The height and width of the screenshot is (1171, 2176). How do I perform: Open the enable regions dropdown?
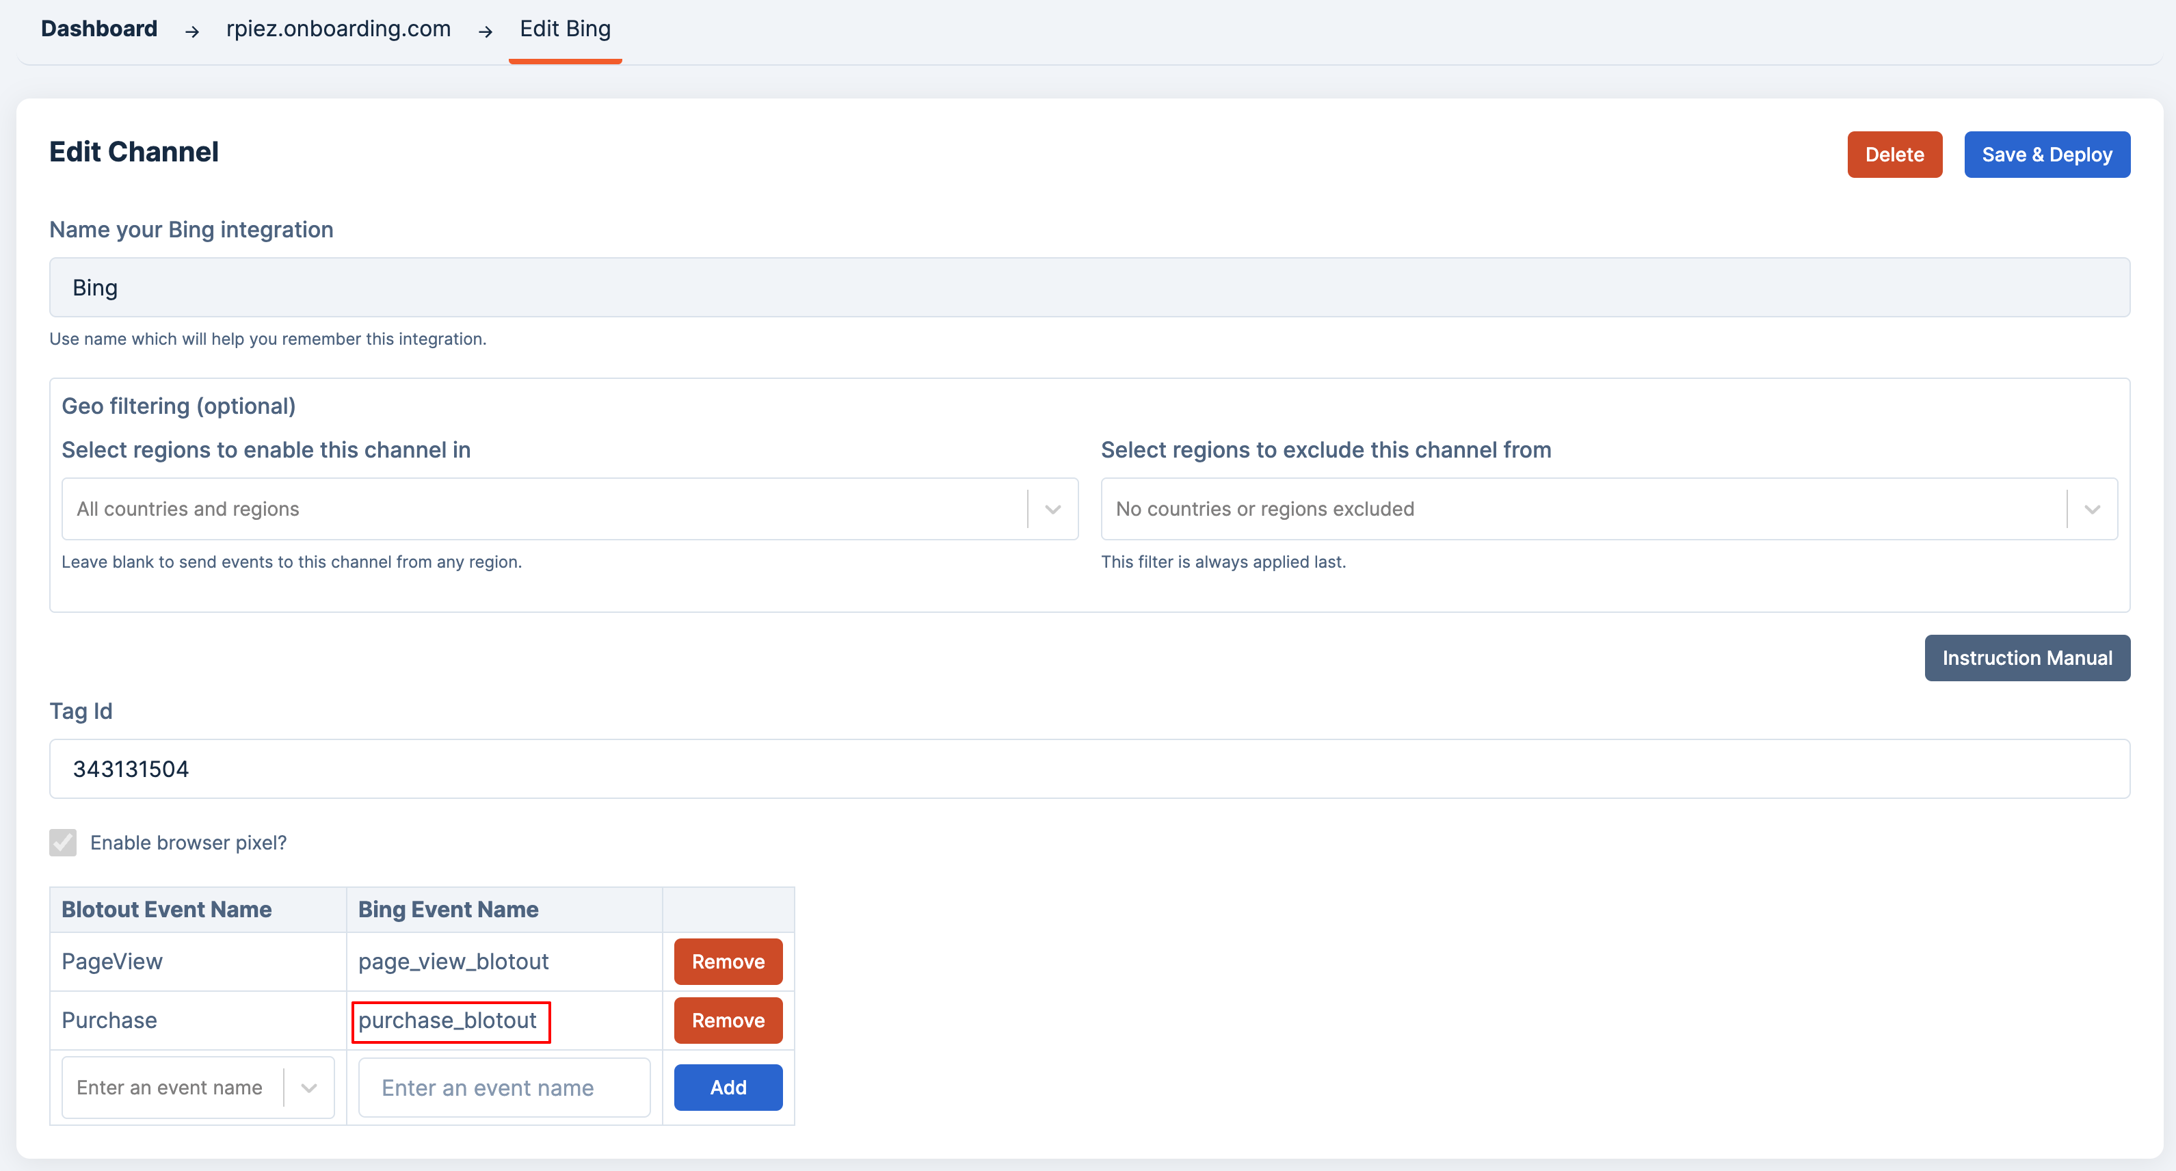541,509
